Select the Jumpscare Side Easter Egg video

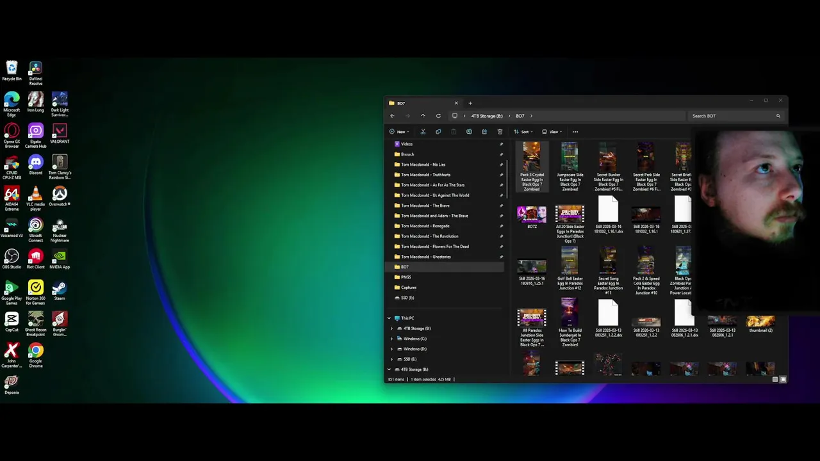(570, 166)
